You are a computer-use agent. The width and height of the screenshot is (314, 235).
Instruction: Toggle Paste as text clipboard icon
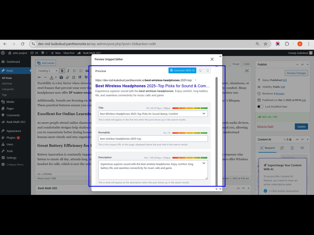61,77
